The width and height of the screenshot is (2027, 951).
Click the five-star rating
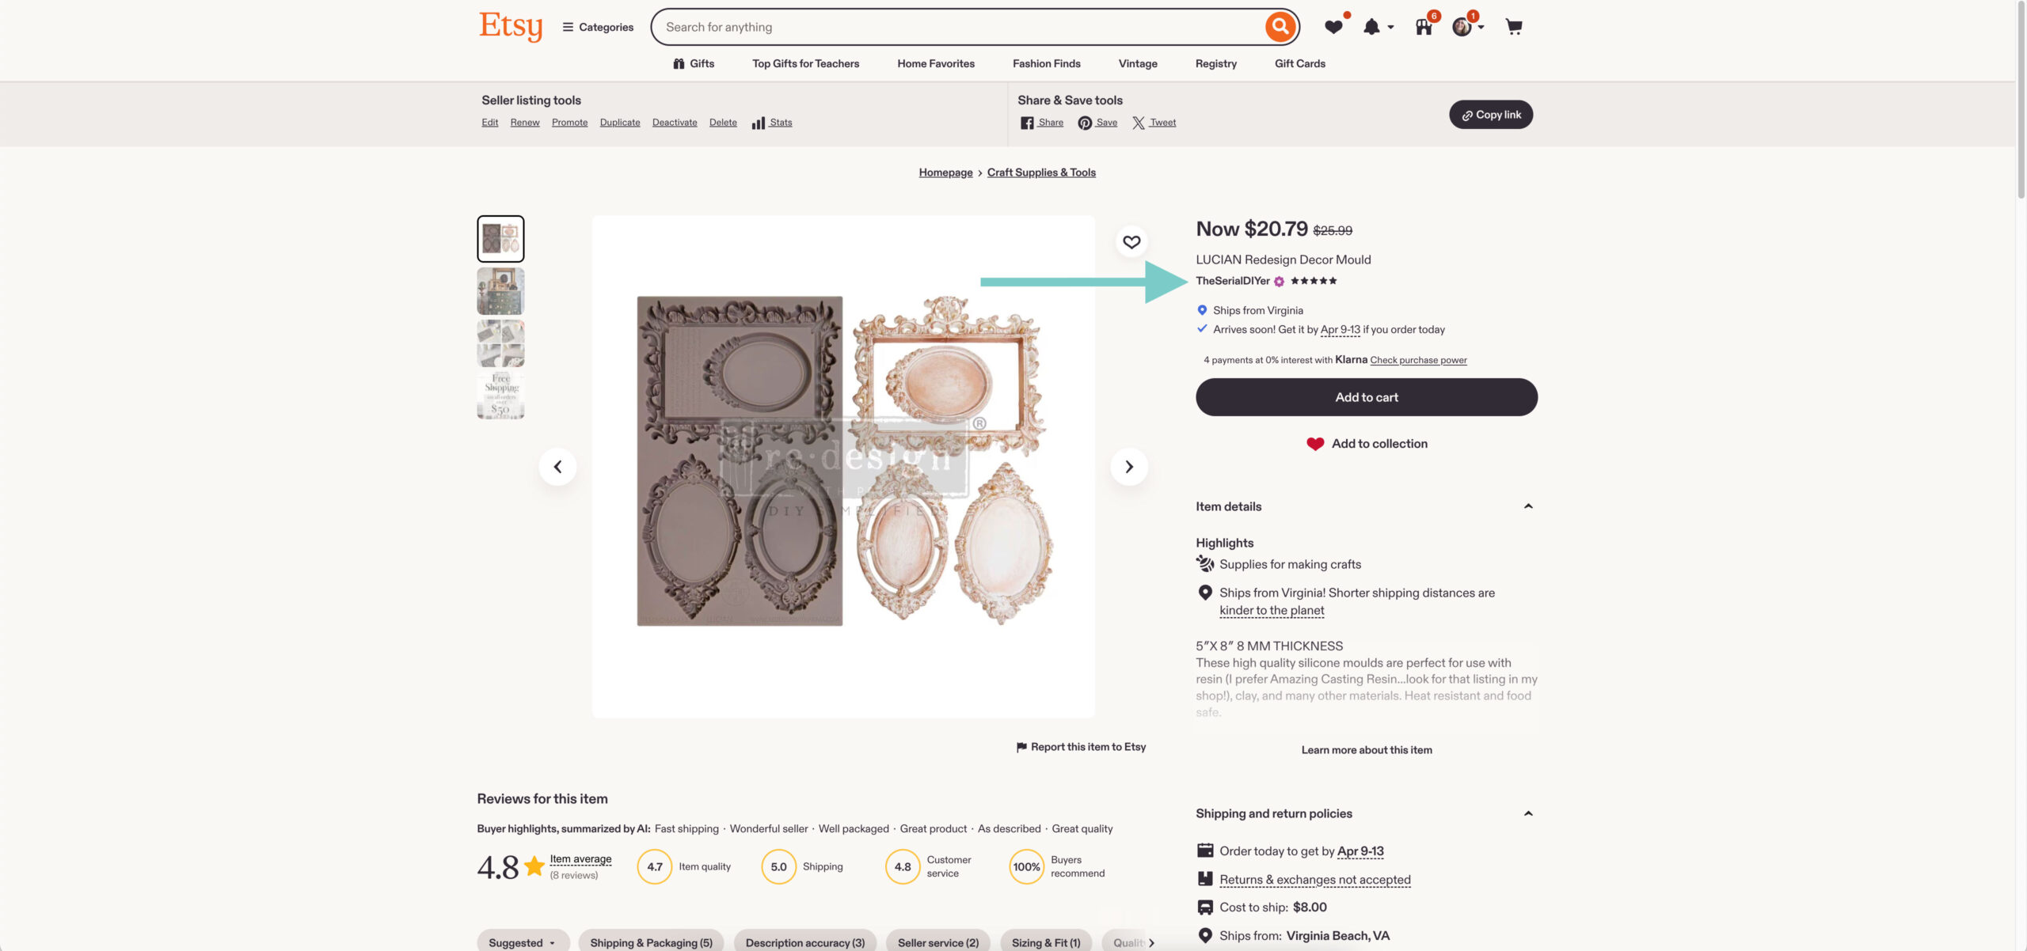1314,281
